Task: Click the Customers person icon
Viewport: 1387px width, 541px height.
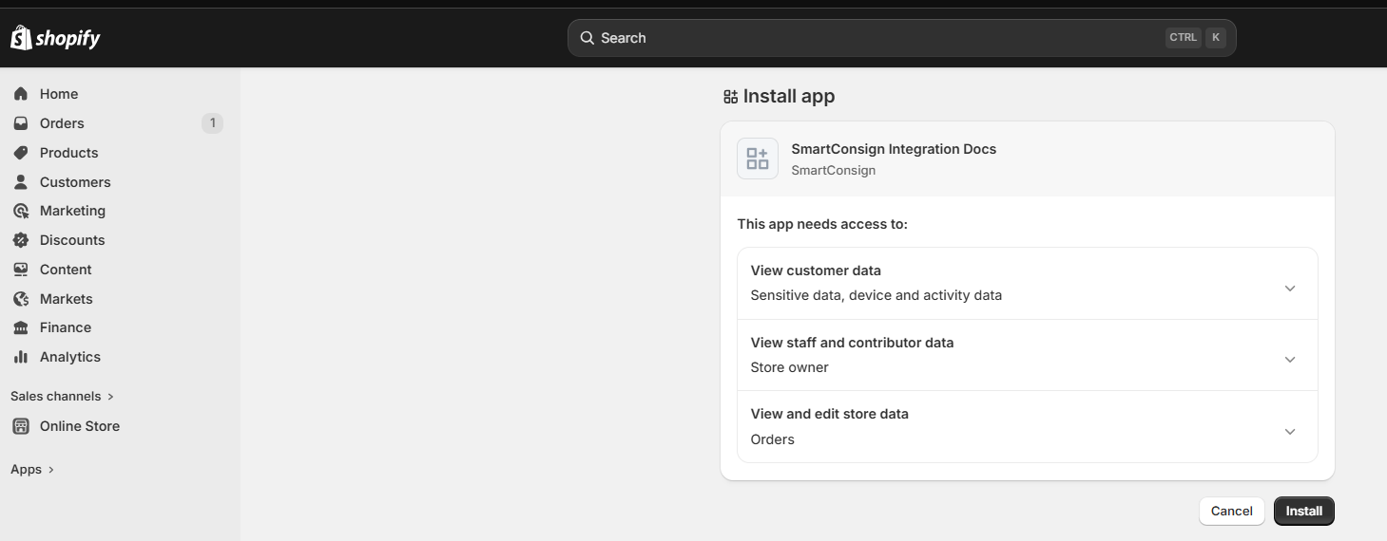Action: pos(21,182)
